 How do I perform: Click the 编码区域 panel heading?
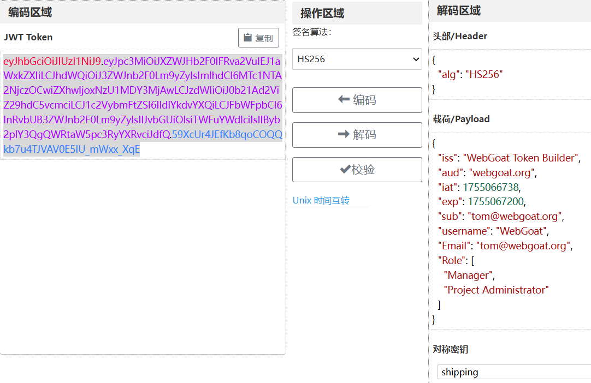(x=30, y=13)
